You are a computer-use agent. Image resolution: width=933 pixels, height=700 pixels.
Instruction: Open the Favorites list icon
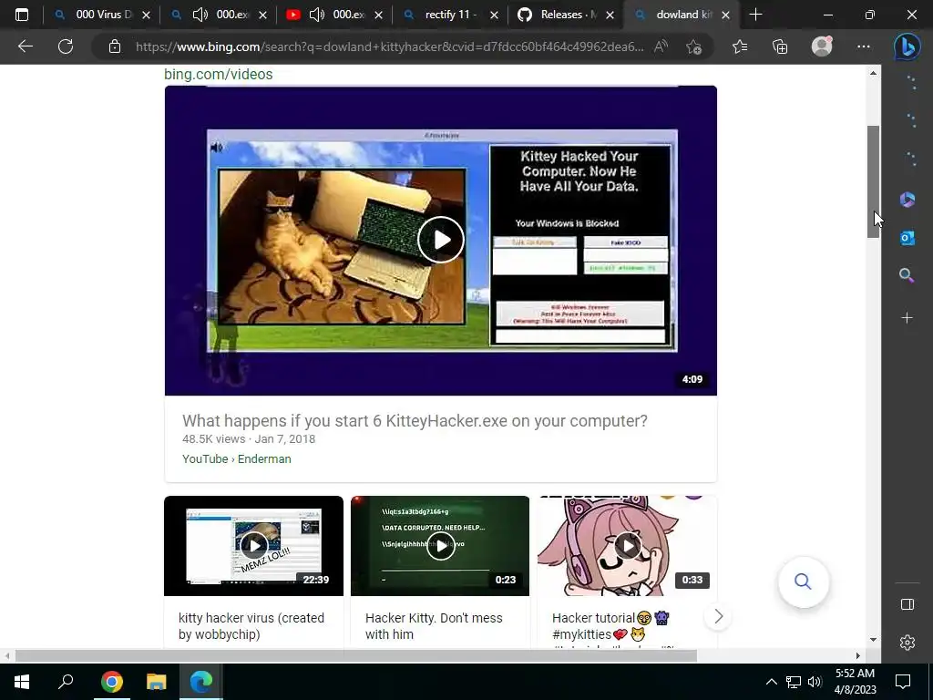pos(740,46)
